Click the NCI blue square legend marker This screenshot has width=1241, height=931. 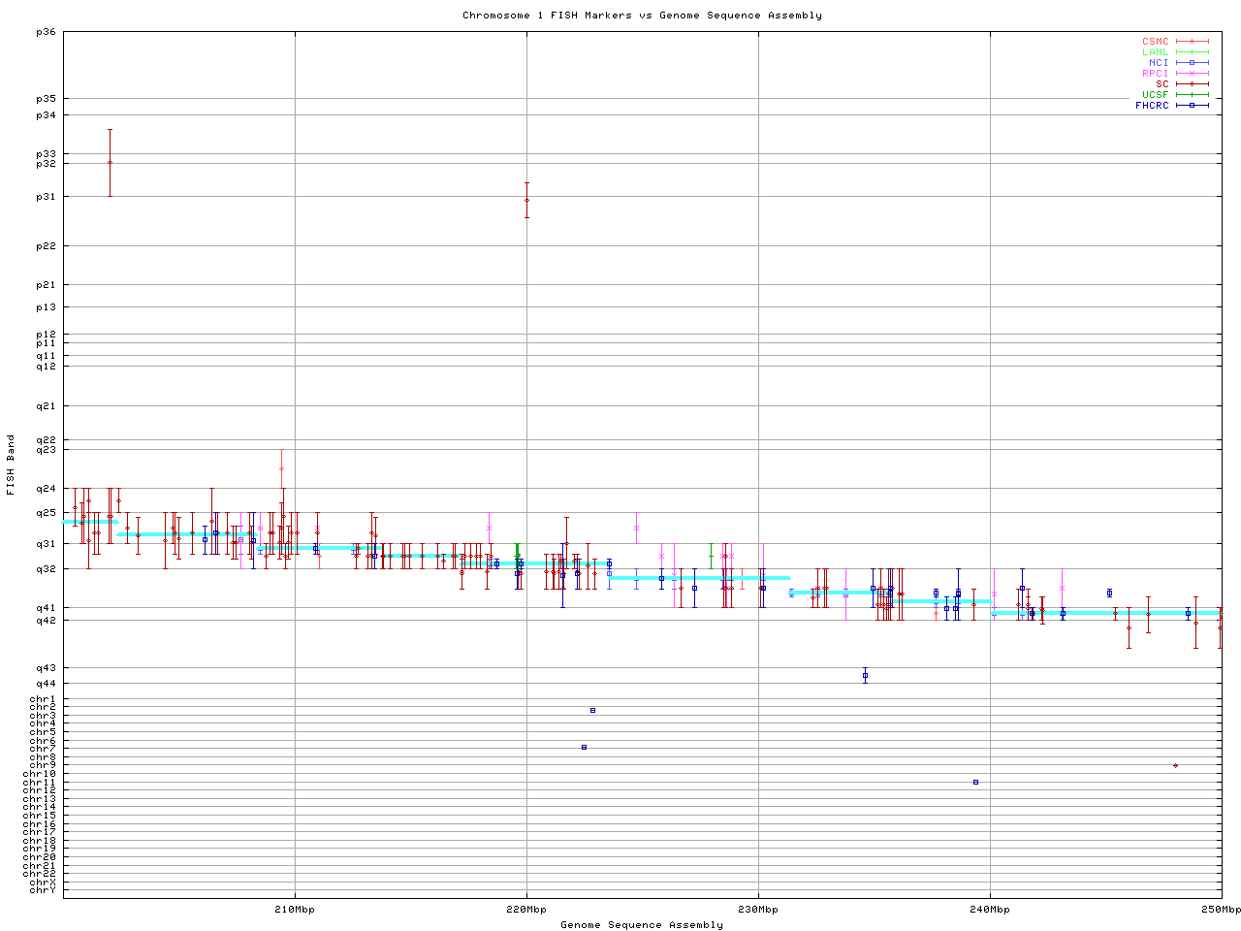(x=1192, y=63)
